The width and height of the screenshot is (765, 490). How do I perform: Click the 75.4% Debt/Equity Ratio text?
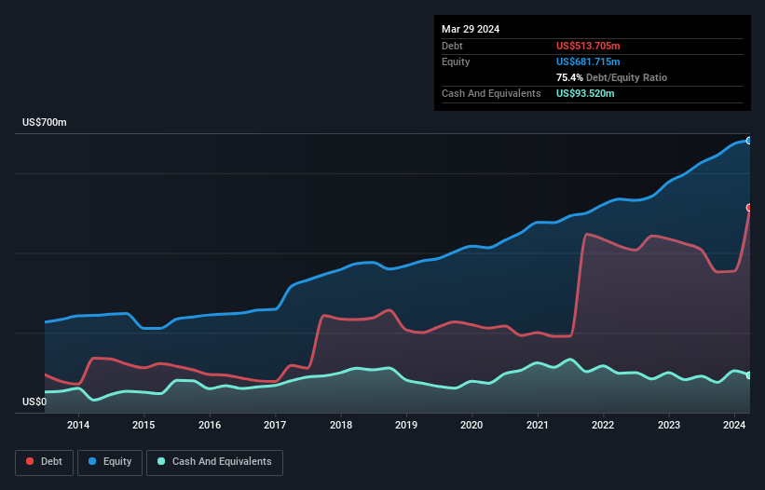point(611,77)
